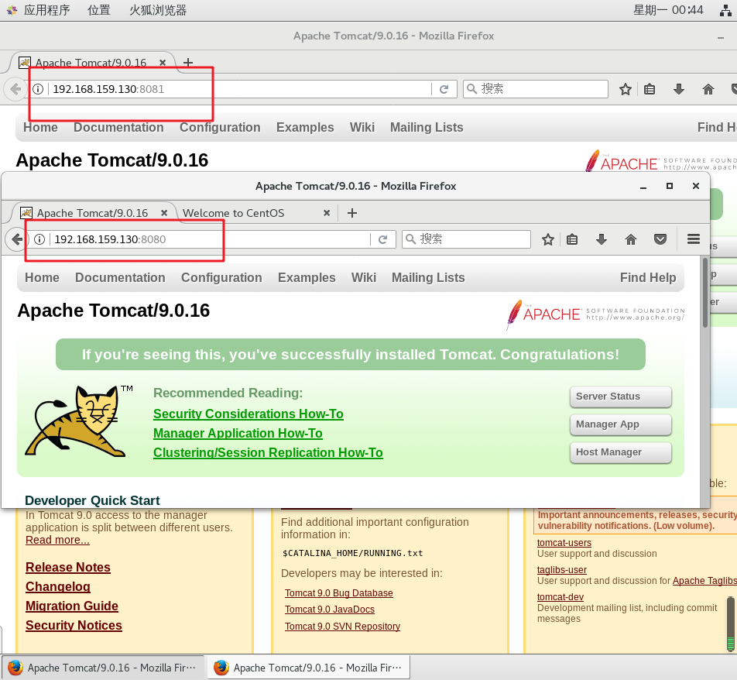Open the 火狐浏览器 menu in the top panel
Screen dimensions: 737x680
158,10
